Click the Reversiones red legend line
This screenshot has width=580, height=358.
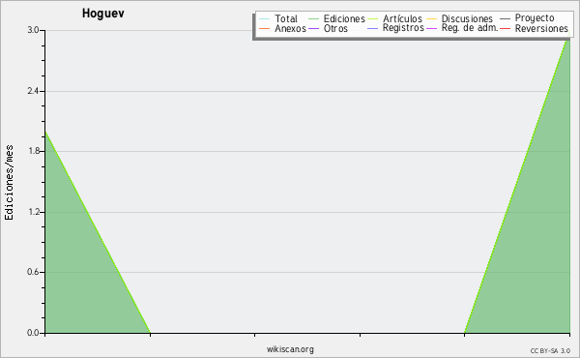click(505, 28)
